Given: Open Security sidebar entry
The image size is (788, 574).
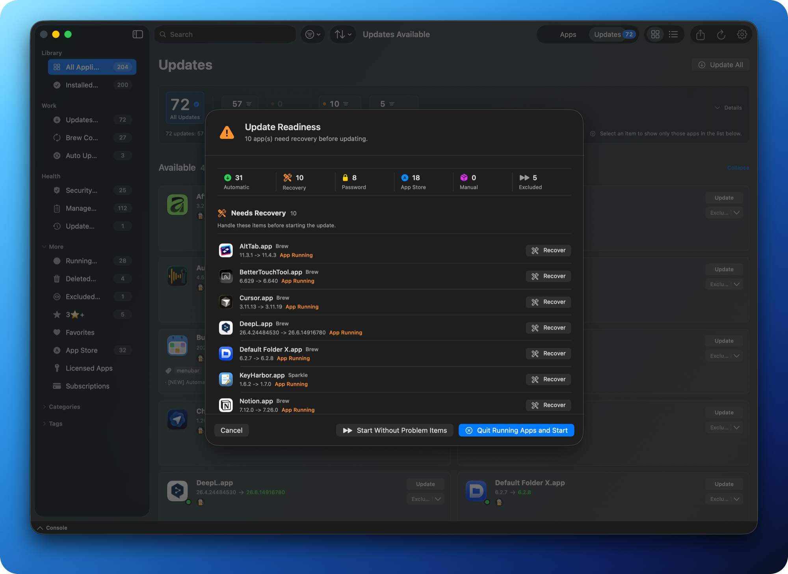Looking at the screenshot, I should pyautogui.click(x=92, y=190).
